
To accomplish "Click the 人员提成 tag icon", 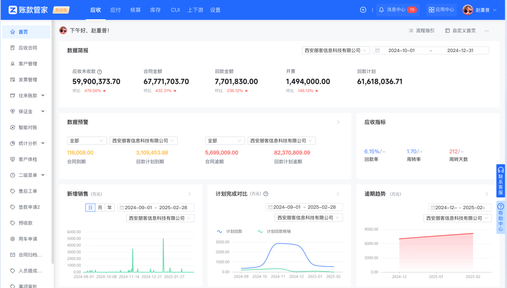I will [13, 271].
